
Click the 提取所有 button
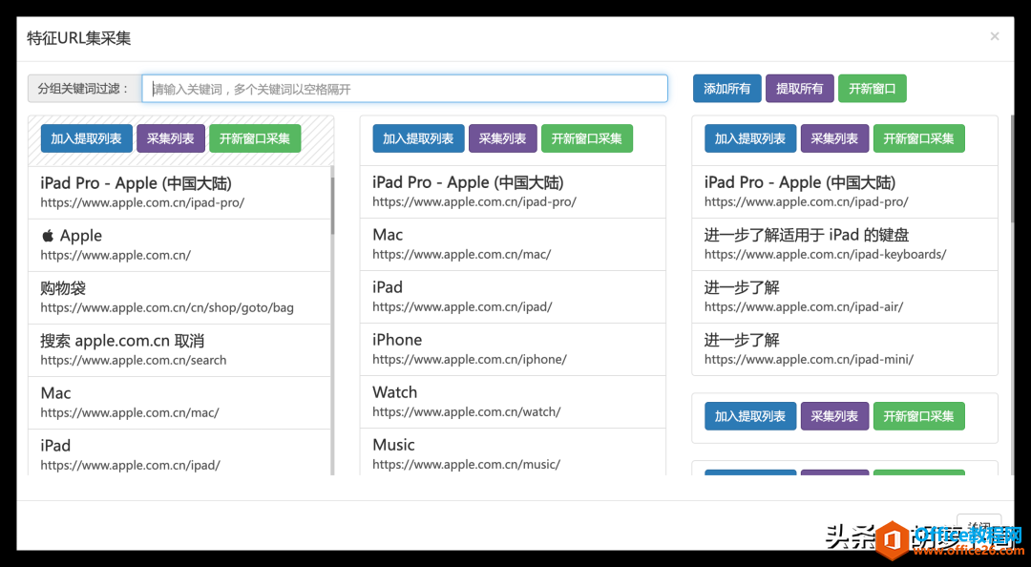click(x=800, y=89)
